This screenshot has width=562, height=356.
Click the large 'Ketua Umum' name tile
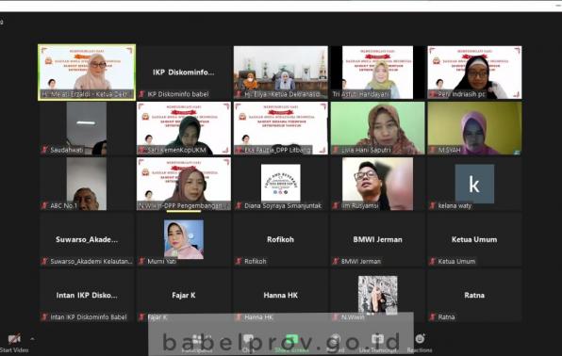(474, 239)
